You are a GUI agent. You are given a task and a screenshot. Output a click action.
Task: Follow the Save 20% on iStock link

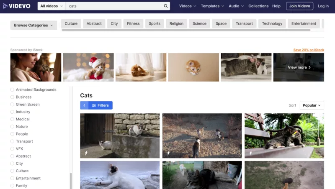308,50
